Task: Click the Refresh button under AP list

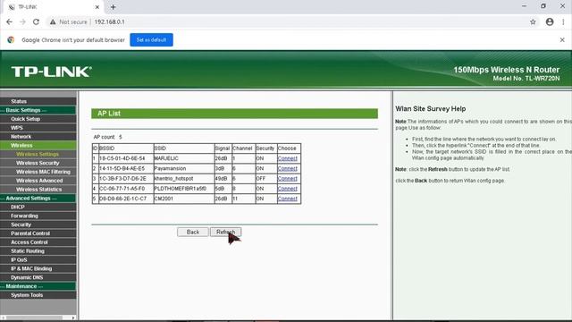Action: 225,232
